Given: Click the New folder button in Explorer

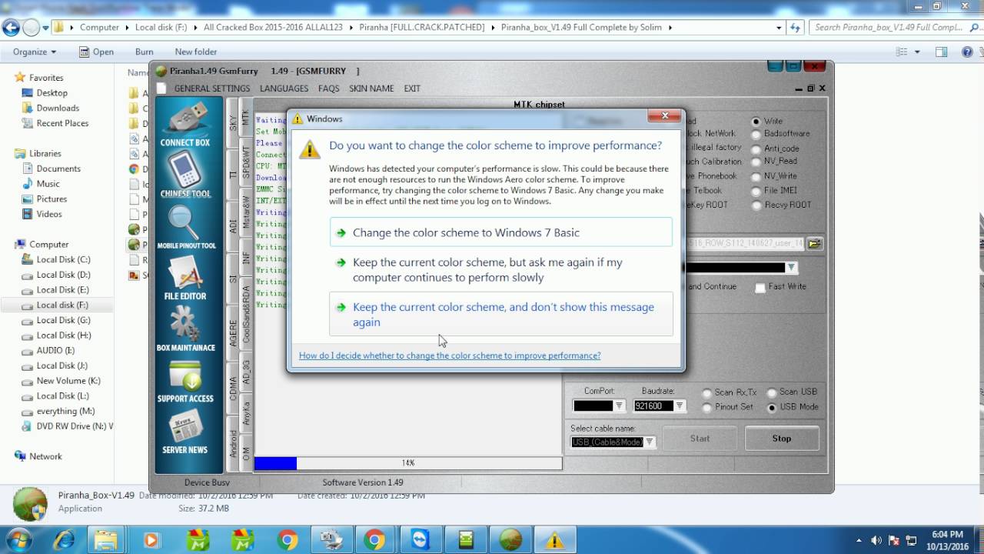Looking at the screenshot, I should point(196,52).
